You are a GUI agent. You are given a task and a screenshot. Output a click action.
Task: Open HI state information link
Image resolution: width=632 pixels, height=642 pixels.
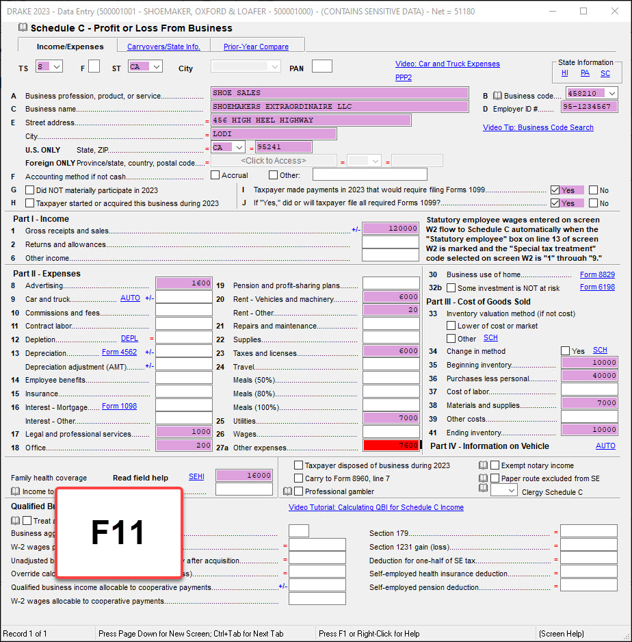[x=564, y=73]
